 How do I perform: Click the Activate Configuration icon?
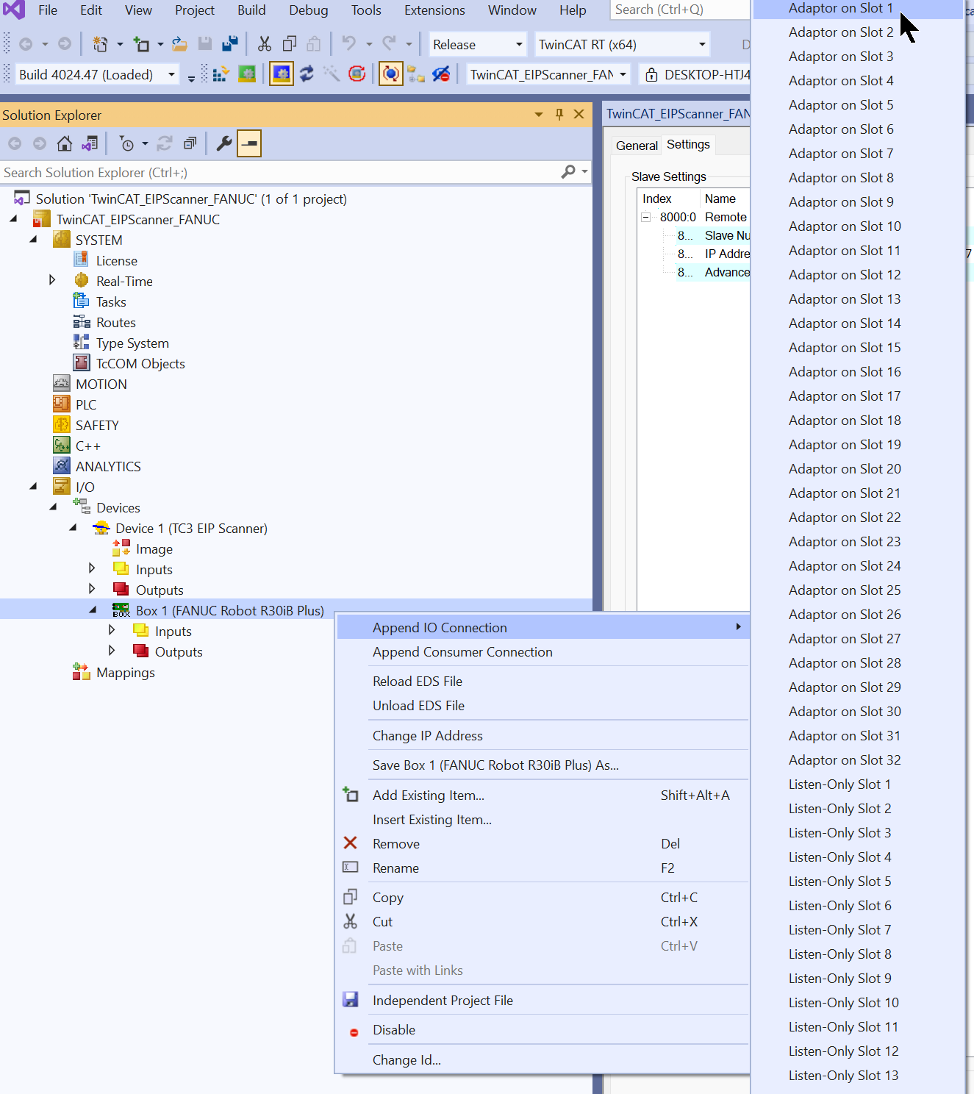220,74
